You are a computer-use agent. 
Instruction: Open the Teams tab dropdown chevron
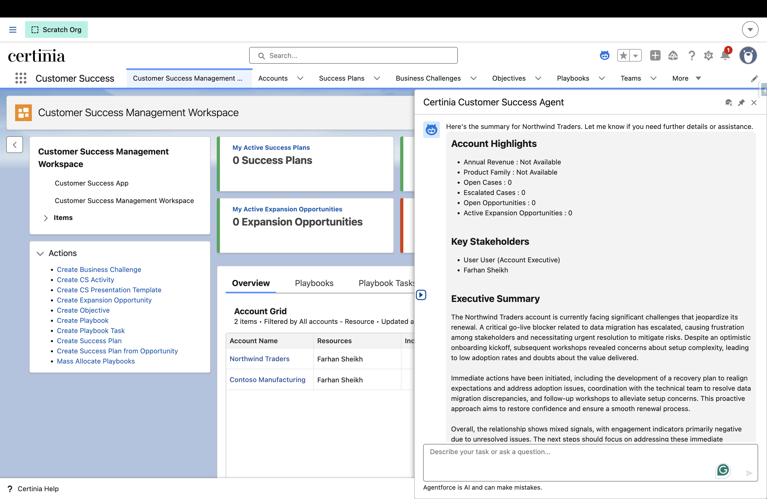coord(653,78)
